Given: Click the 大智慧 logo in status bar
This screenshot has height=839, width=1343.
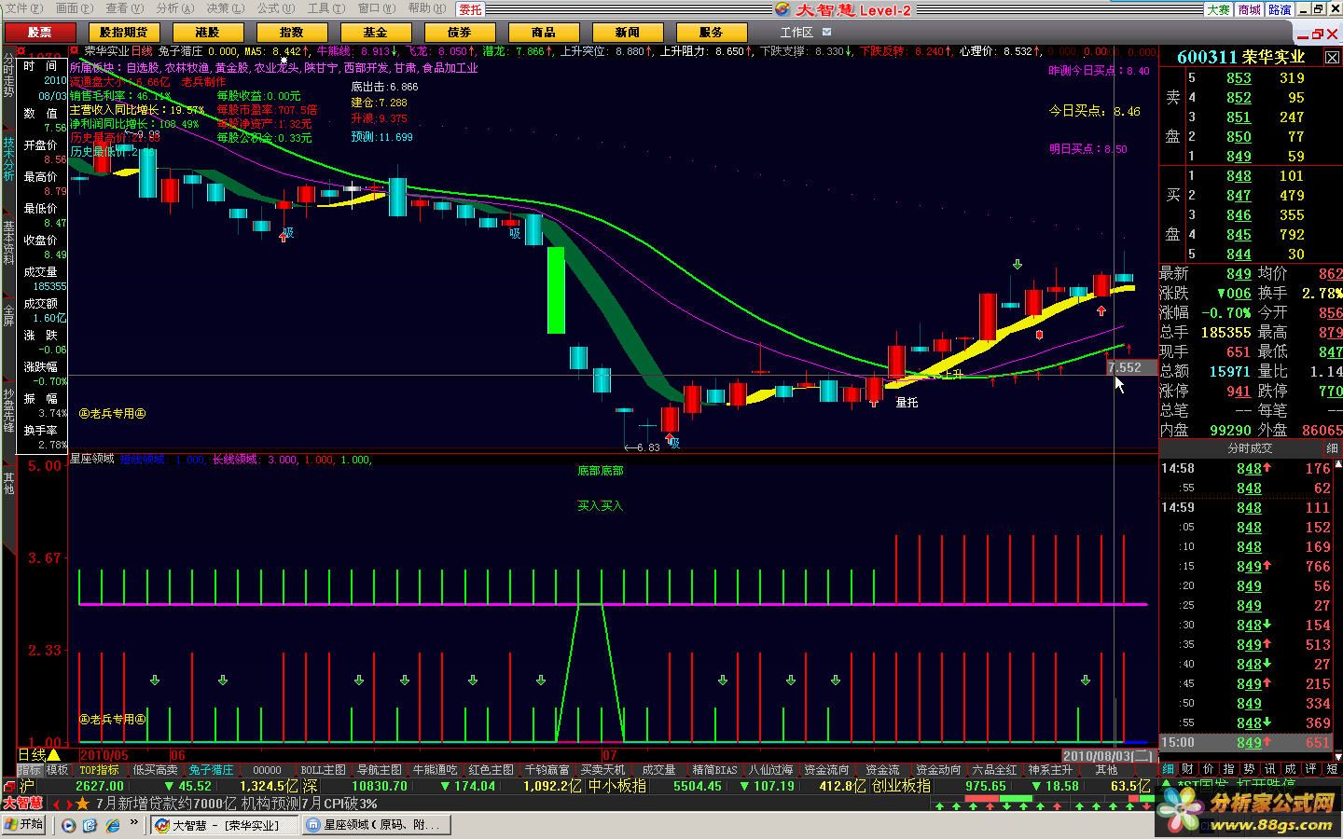Looking at the screenshot, I should point(21,804).
